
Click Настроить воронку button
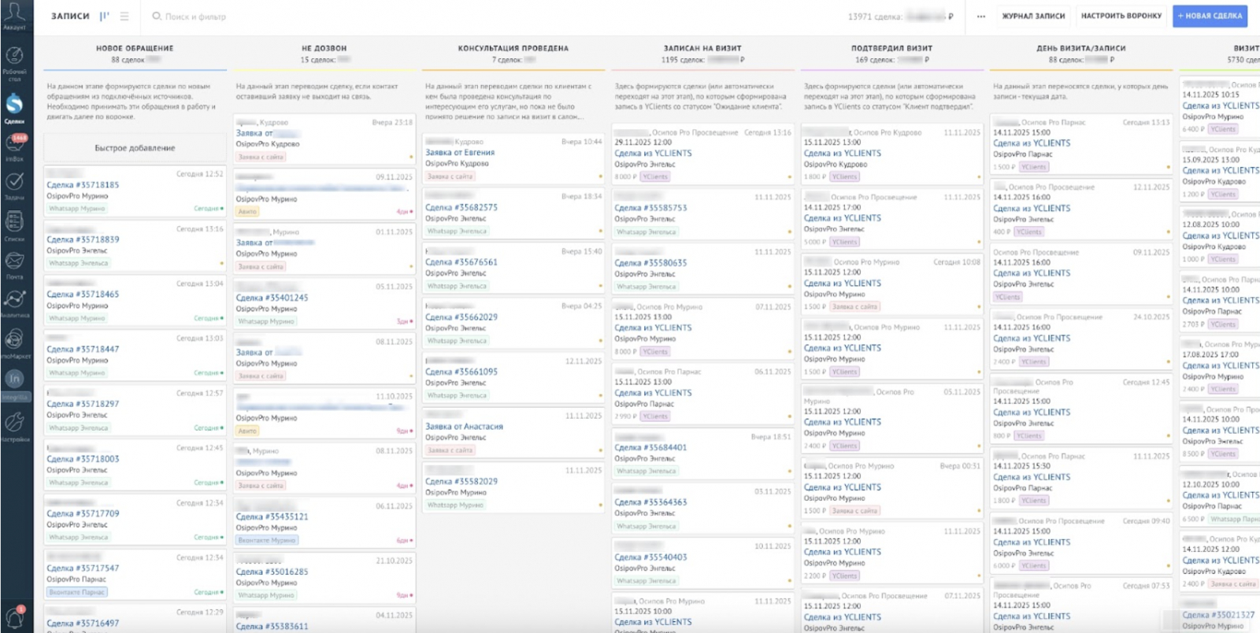click(1121, 16)
